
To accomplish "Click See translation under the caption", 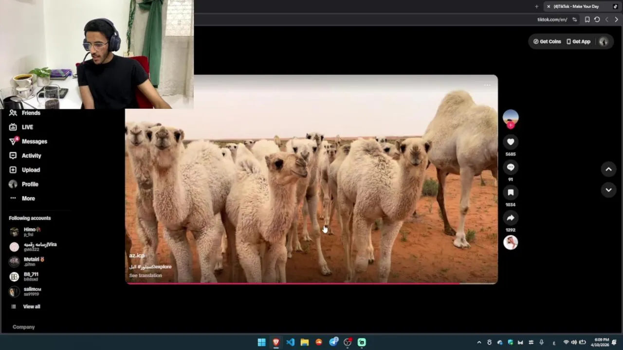I will pos(146,276).
